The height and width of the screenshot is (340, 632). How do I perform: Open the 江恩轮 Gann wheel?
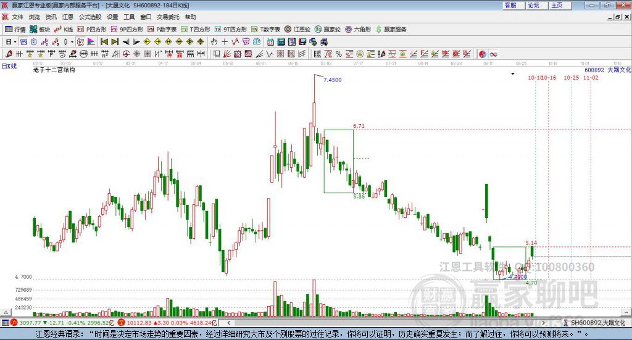point(297,30)
